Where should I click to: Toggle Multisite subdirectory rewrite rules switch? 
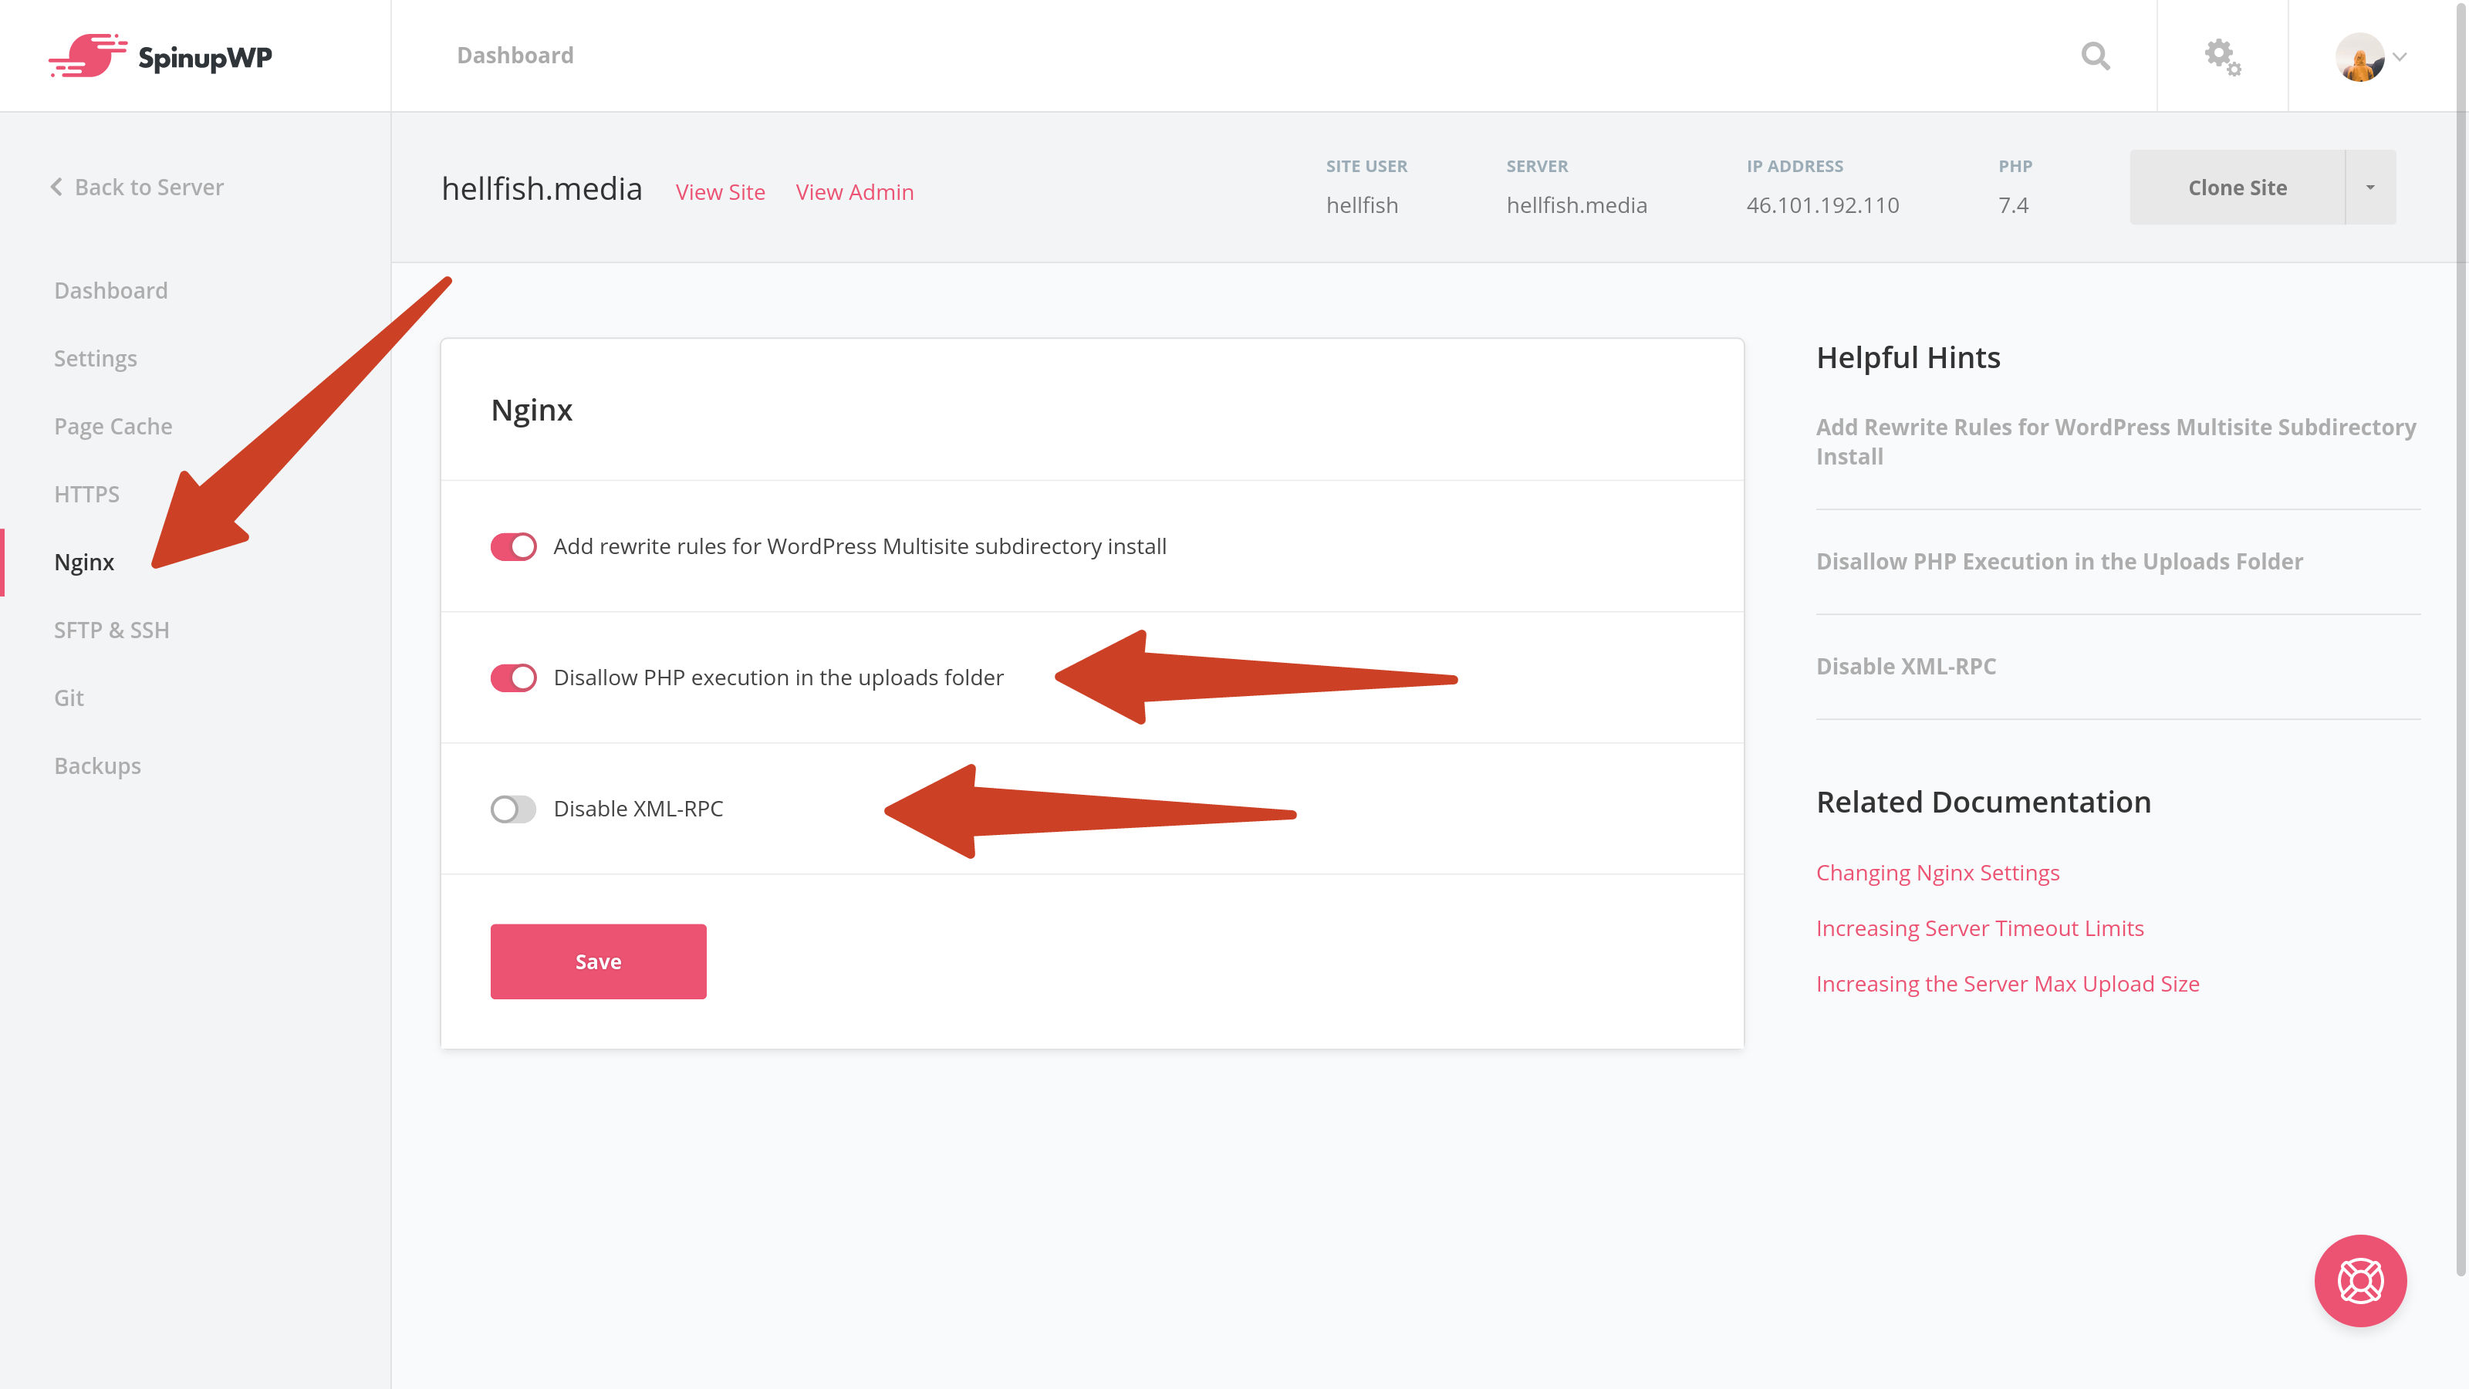click(x=513, y=546)
